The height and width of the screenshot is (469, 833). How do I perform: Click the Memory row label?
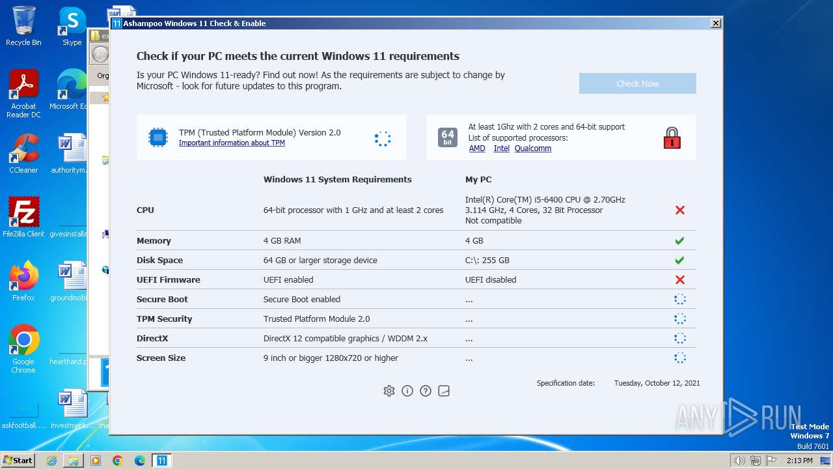pyautogui.click(x=154, y=240)
